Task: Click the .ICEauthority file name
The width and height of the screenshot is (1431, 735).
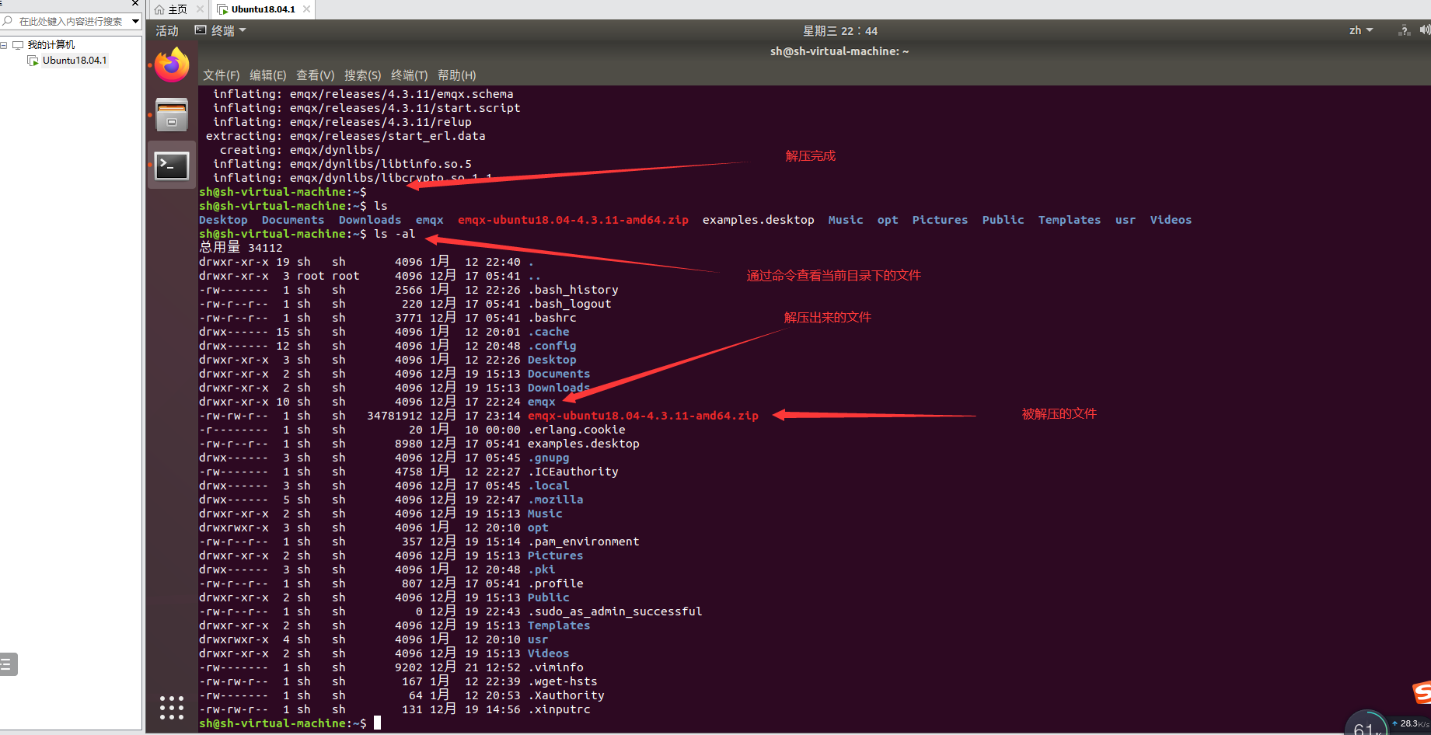Action: 573,472
